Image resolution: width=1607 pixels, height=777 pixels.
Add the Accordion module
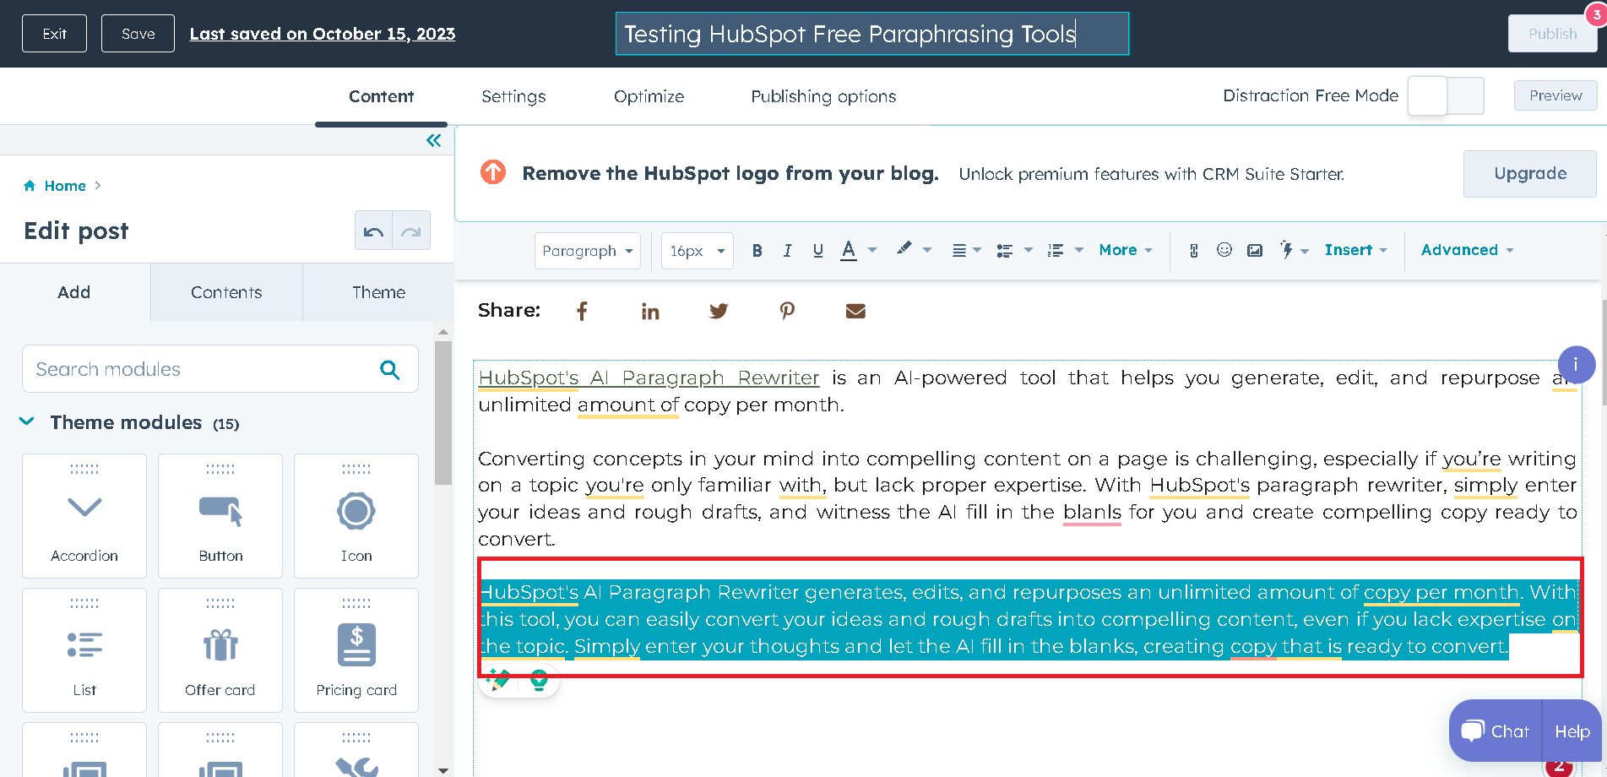84,516
